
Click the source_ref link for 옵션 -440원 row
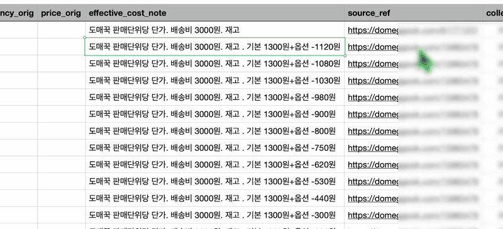412,199
